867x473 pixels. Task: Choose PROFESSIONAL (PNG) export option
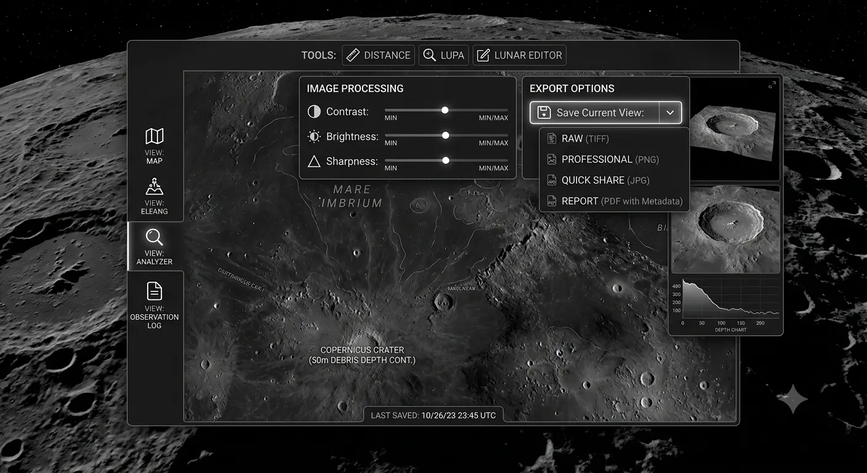tap(614, 160)
